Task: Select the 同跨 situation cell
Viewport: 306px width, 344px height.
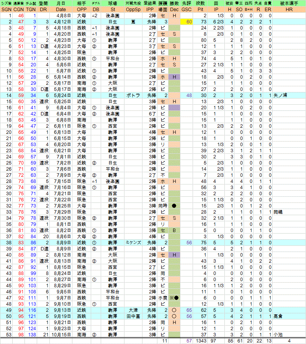Action: pyautogui.click(x=163, y=206)
